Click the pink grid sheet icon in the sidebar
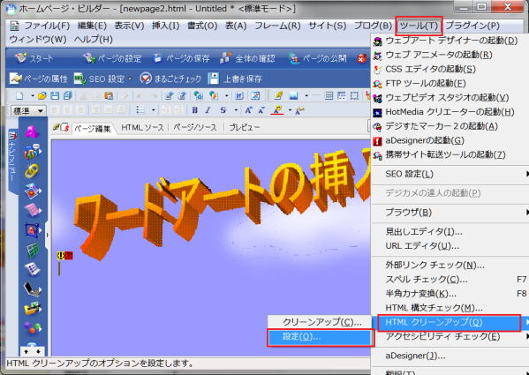Image resolution: width=529 pixels, height=375 pixels. tap(33, 210)
